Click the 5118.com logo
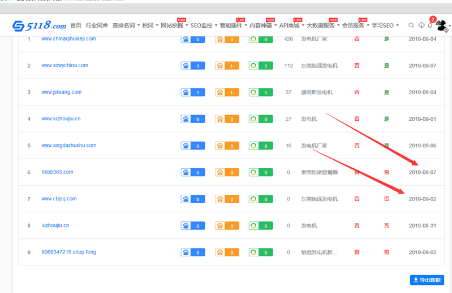 tap(39, 25)
